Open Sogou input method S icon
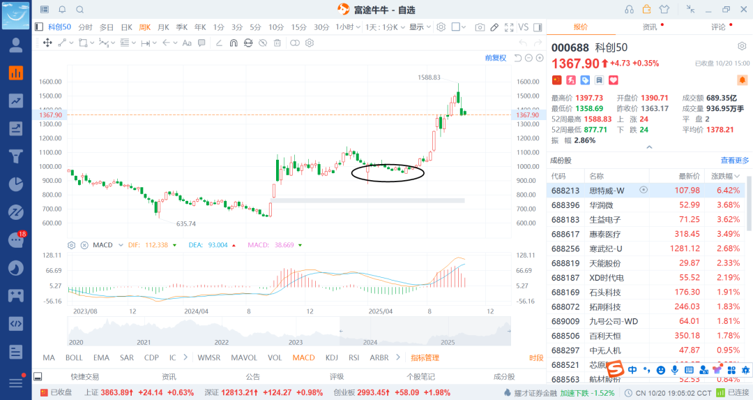The image size is (753, 400). (615, 369)
